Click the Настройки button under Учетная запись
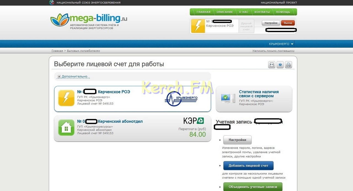This screenshot has width=353, height=191. [237, 140]
